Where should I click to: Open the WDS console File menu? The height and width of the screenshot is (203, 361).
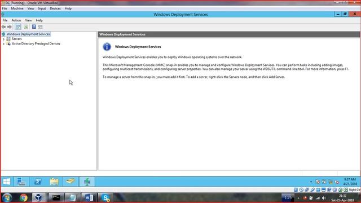[5, 20]
